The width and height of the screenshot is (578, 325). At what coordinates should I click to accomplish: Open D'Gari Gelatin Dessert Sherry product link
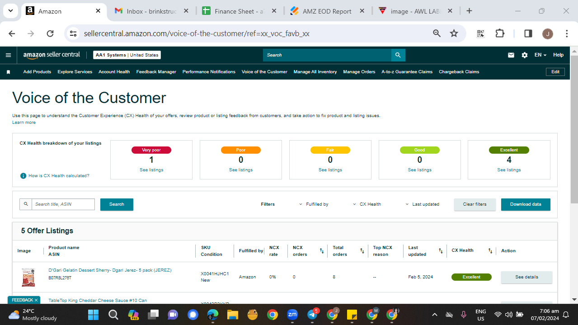coord(110,270)
